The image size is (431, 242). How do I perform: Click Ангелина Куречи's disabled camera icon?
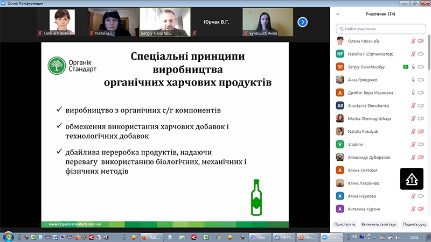(421, 209)
